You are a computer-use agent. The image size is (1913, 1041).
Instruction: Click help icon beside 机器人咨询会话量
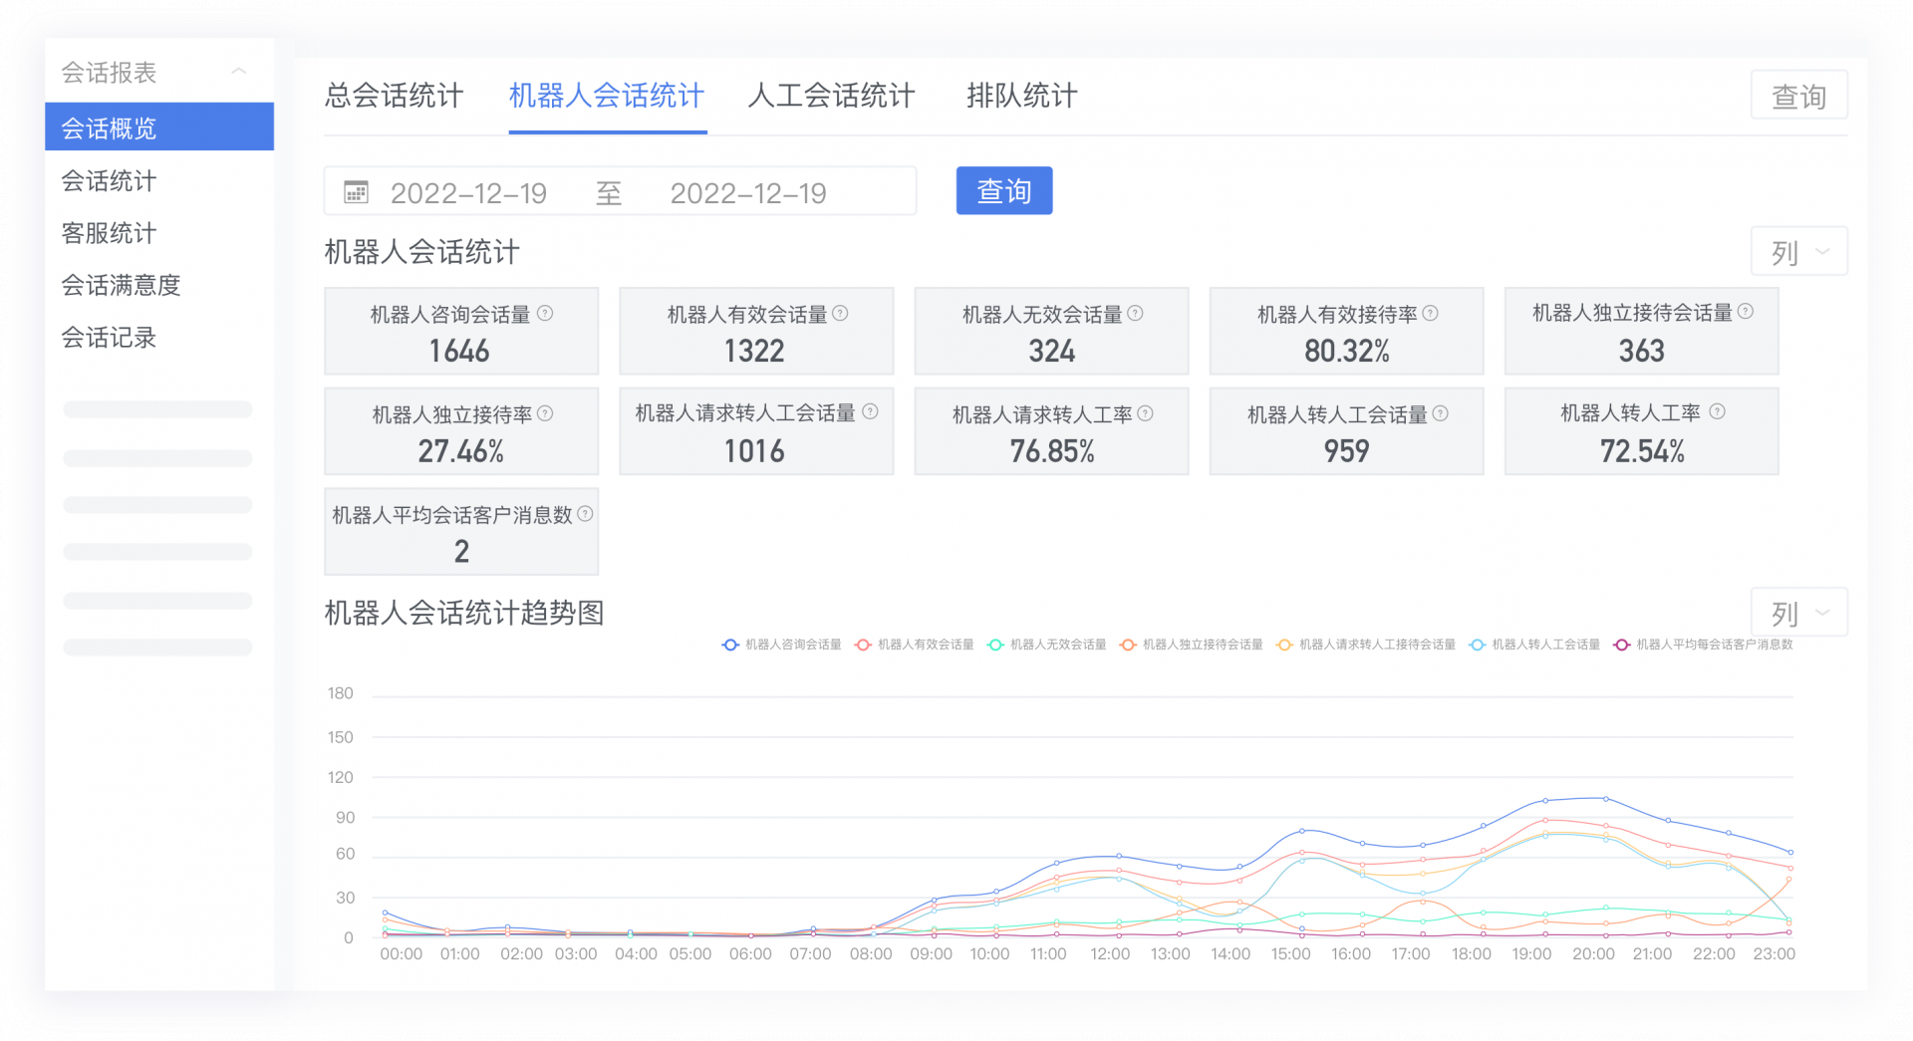[545, 314]
